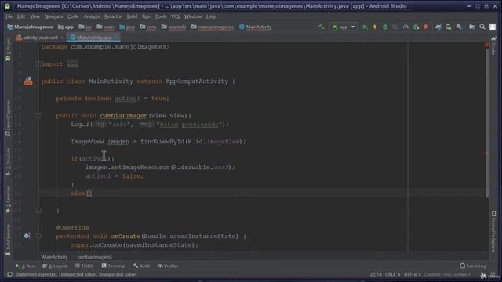
Task: Click Attach Debugger to Android Process icon
Action: pos(416,27)
